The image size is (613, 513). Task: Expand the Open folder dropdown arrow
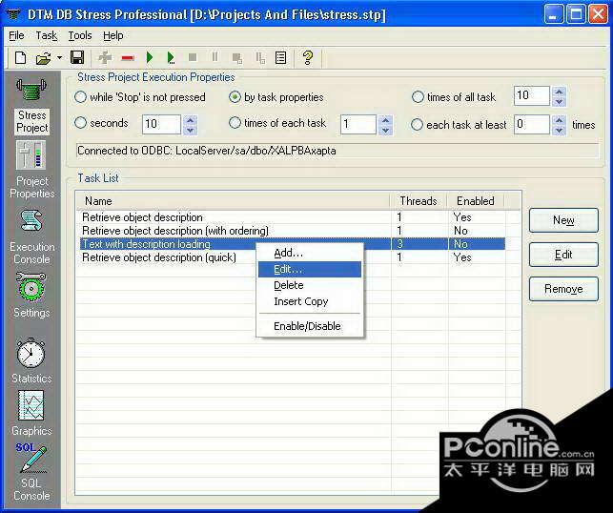click(x=59, y=58)
